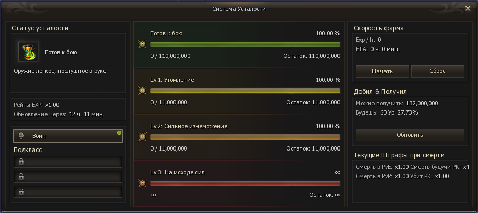Screen dimensions: 478x213
Task: Click the Можно получить 132,000,000 value
Action: (421, 104)
